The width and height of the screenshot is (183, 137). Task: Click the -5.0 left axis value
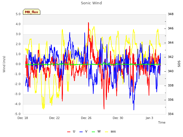18,114
